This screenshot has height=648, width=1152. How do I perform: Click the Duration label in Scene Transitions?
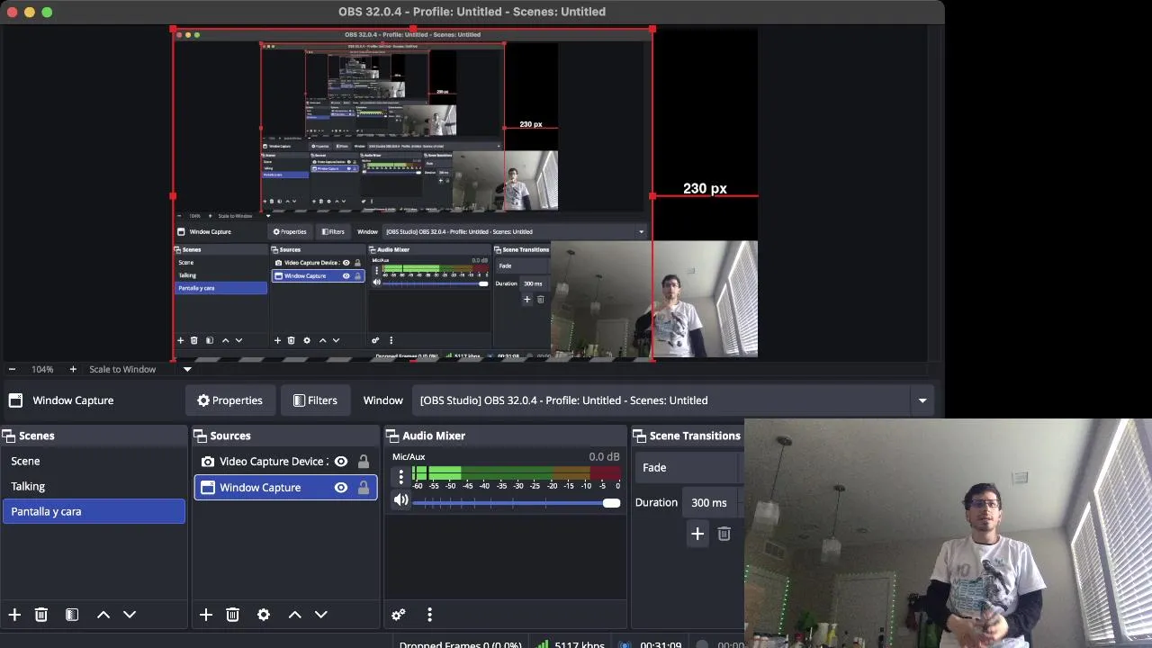656,503
